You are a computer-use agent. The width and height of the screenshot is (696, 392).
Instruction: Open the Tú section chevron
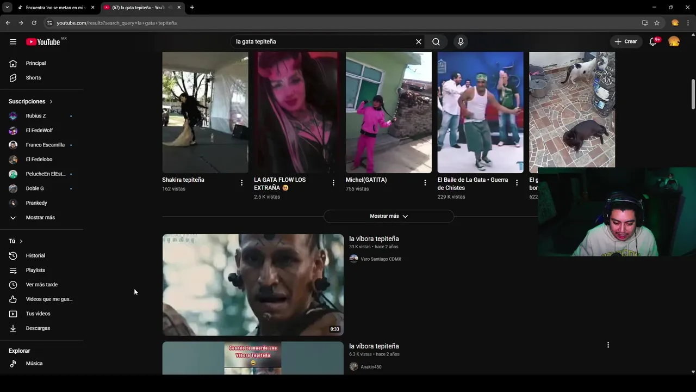click(x=21, y=241)
